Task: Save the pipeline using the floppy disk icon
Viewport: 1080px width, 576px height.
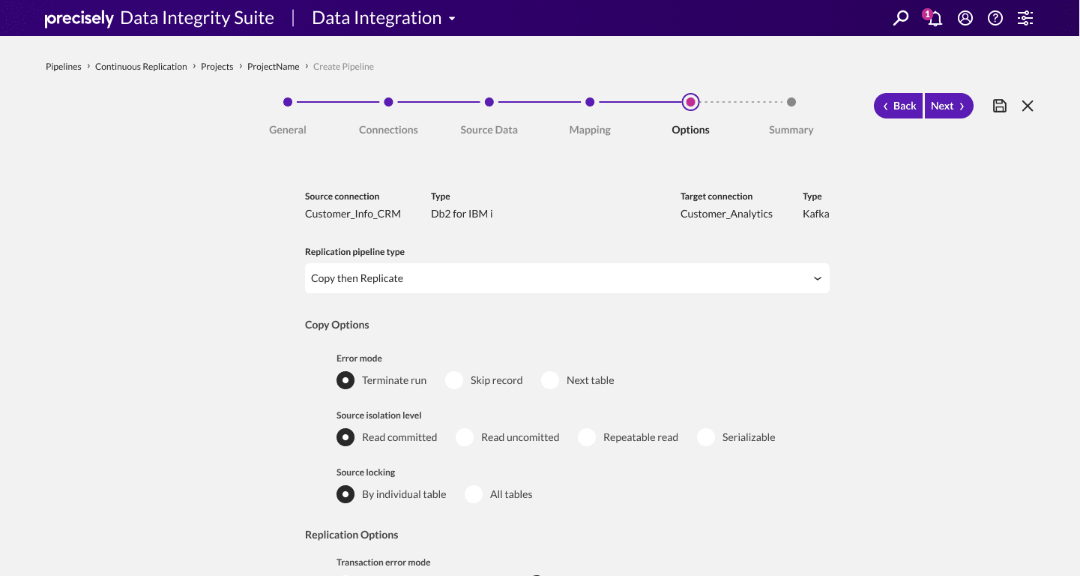Action: tap(1000, 106)
